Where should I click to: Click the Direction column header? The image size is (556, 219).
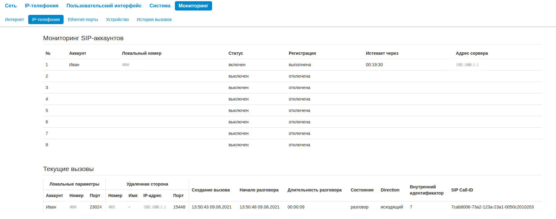(390, 190)
